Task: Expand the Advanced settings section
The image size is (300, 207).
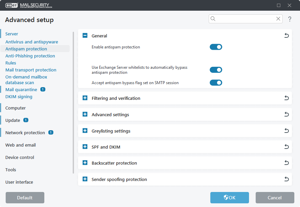Action: click(x=85, y=114)
